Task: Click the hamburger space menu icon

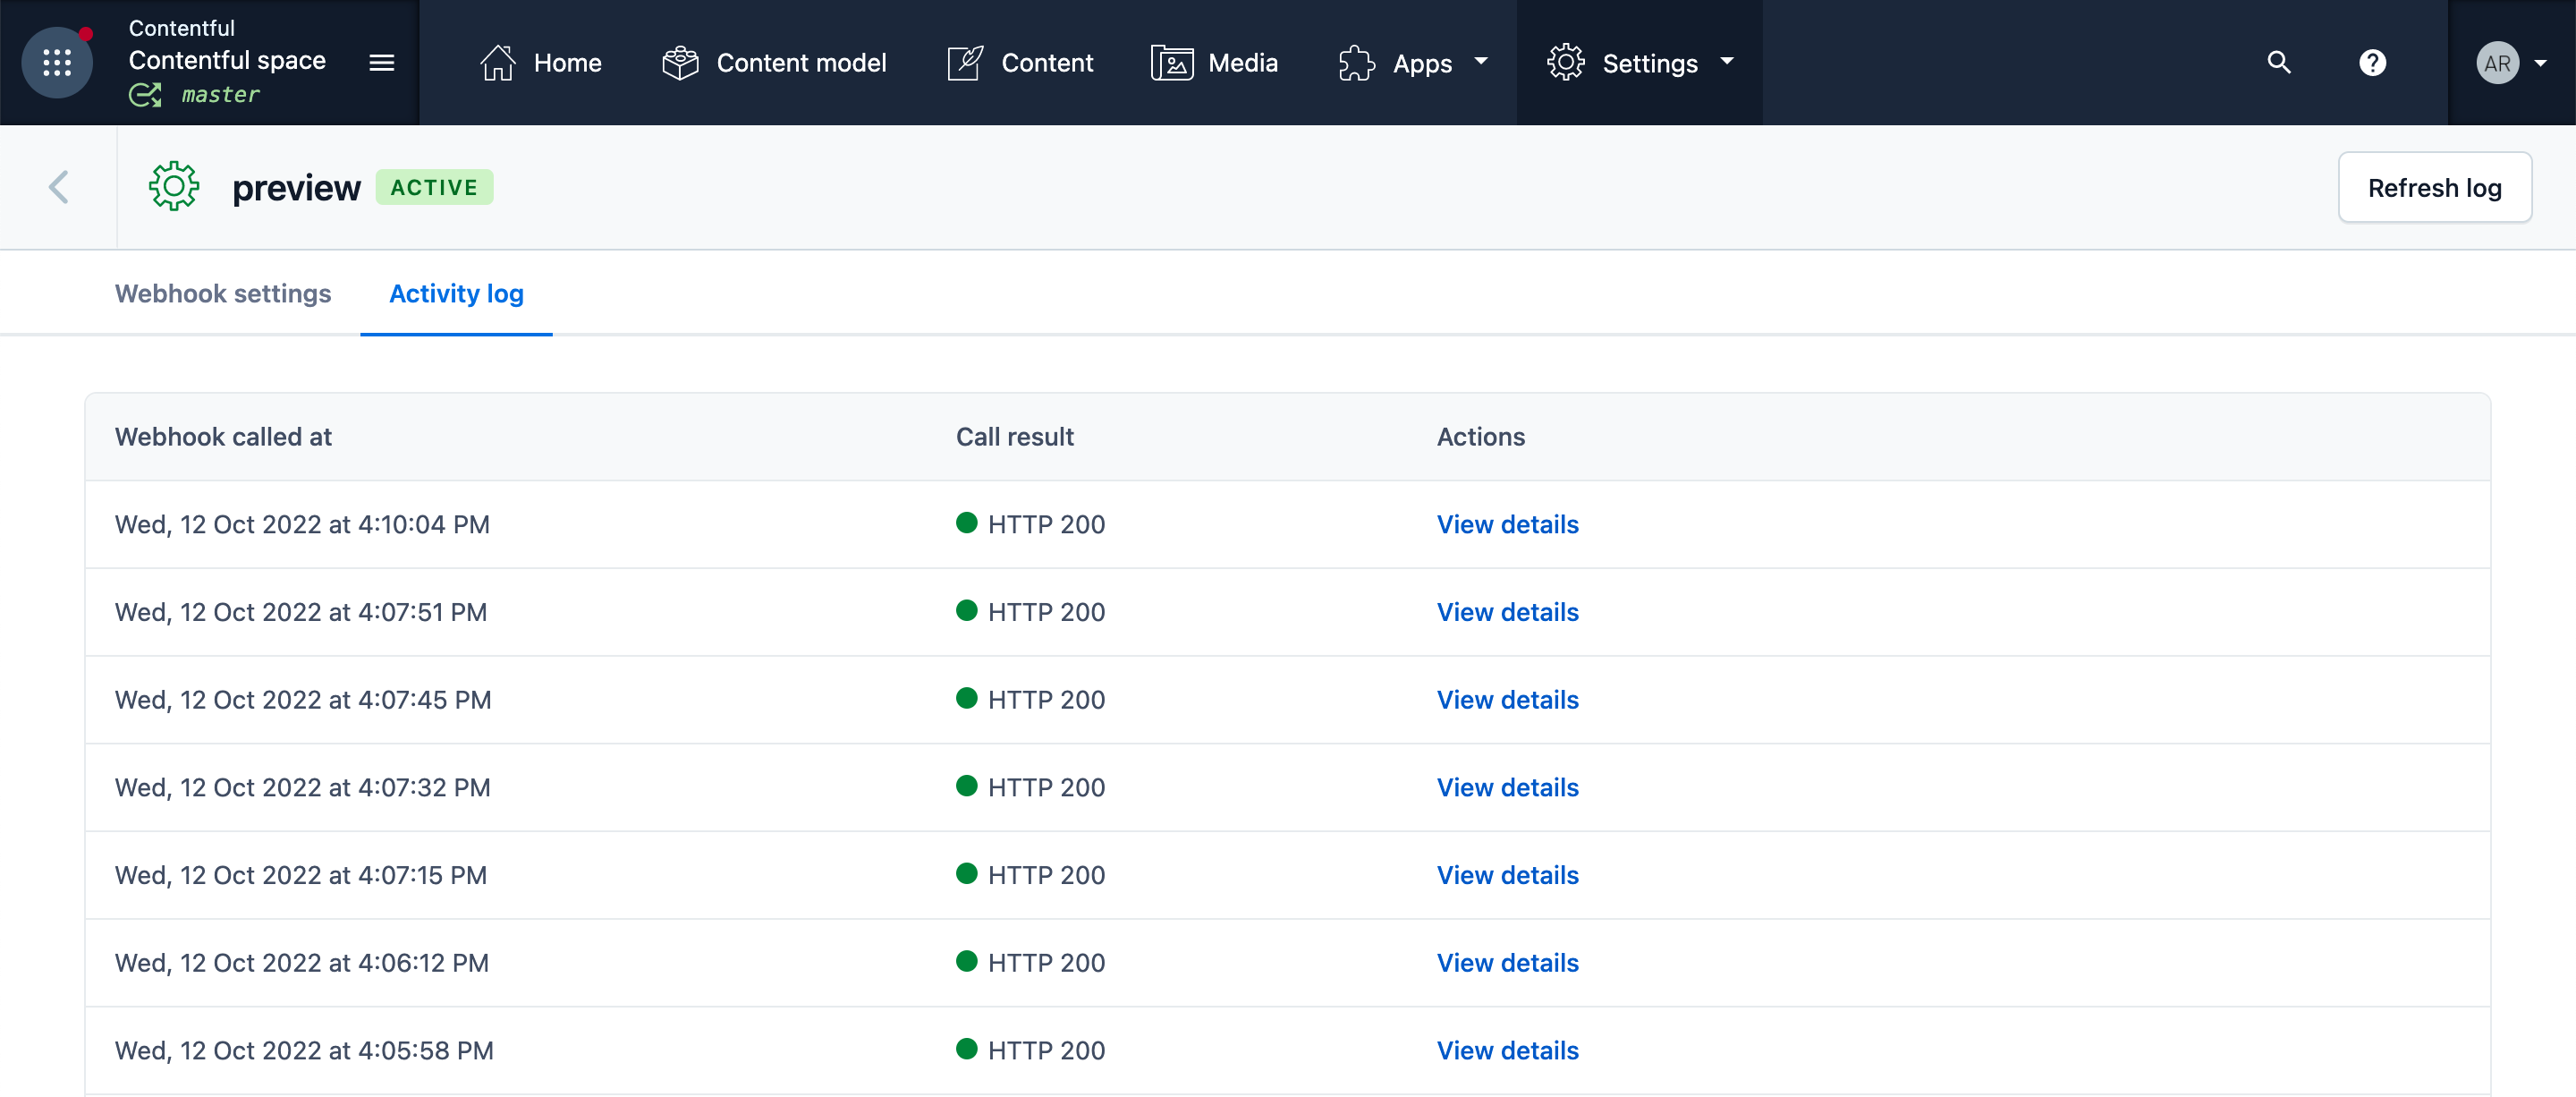Action: tap(381, 62)
